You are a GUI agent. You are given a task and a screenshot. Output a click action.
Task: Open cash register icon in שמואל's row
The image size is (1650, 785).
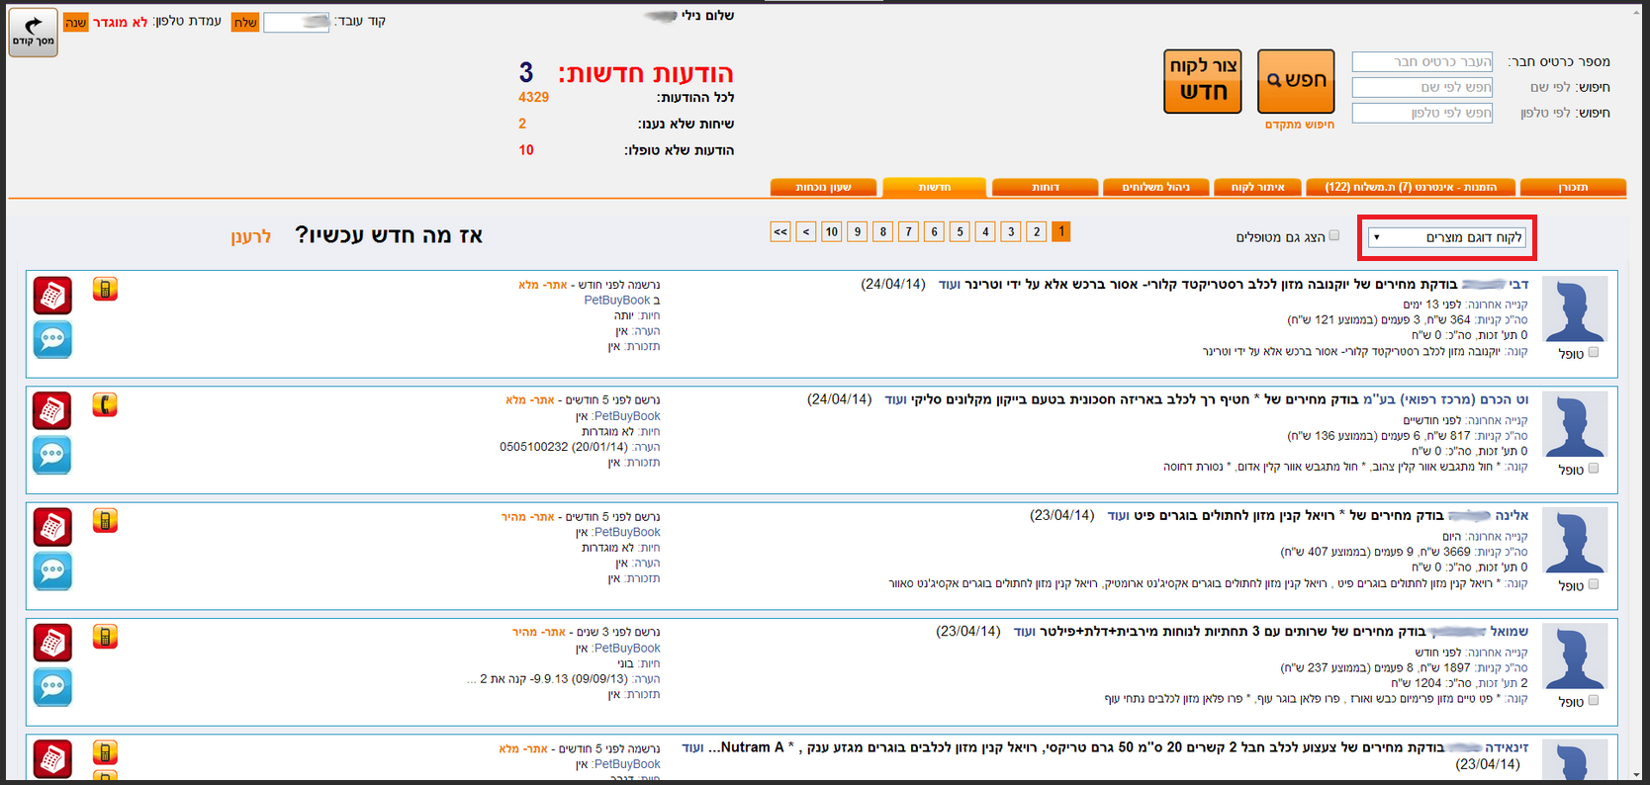52,643
